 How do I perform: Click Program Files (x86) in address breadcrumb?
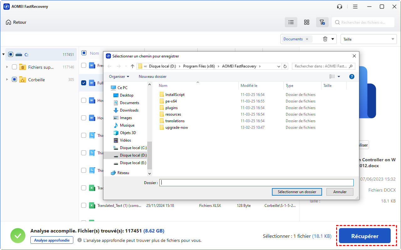point(199,66)
